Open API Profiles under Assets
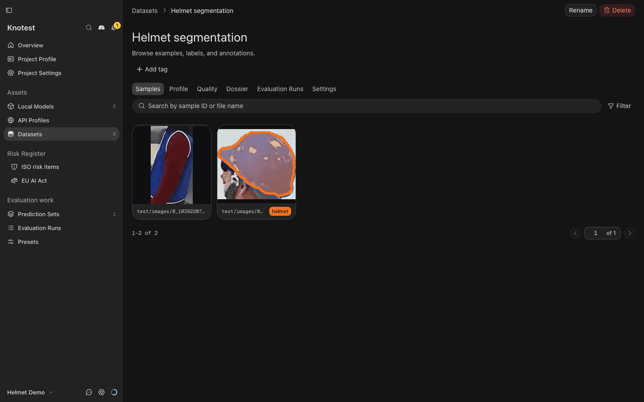 point(61,120)
